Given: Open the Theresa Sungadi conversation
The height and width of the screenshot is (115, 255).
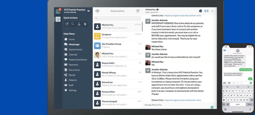Looking at the screenshot, I should coord(118,103).
